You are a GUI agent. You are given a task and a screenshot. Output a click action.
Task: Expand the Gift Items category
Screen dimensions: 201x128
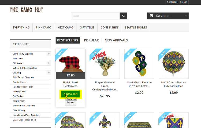[x=49, y=63]
